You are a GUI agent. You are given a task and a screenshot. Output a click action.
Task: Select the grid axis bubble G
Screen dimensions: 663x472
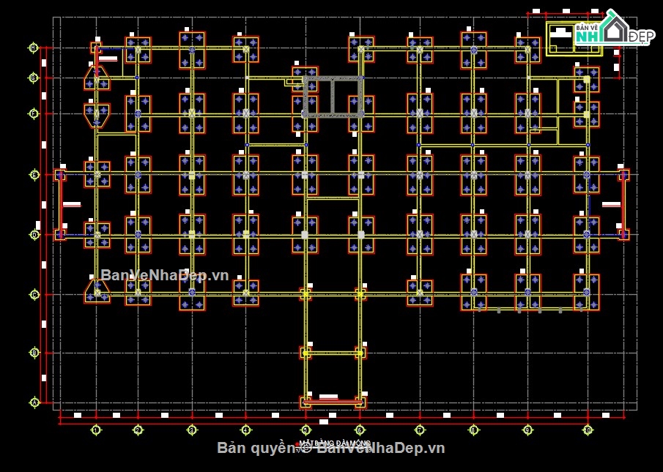(34, 78)
